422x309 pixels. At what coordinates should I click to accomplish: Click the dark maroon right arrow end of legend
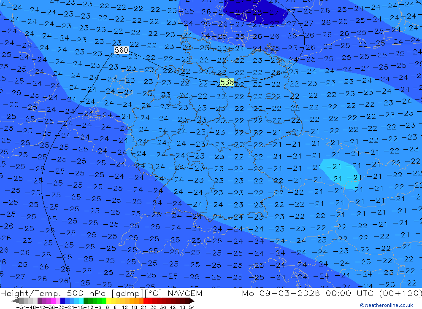[x=192, y=301]
